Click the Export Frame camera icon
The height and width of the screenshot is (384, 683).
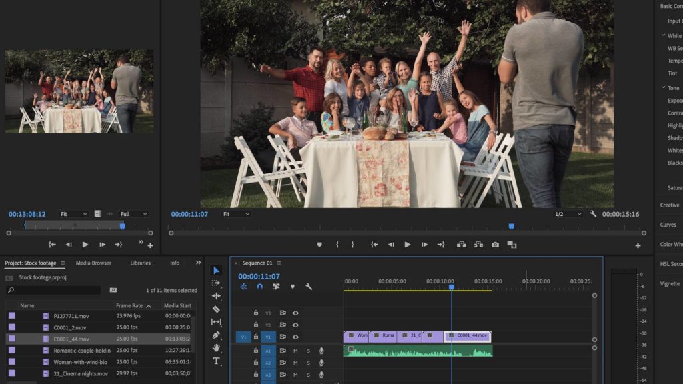coord(495,245)
